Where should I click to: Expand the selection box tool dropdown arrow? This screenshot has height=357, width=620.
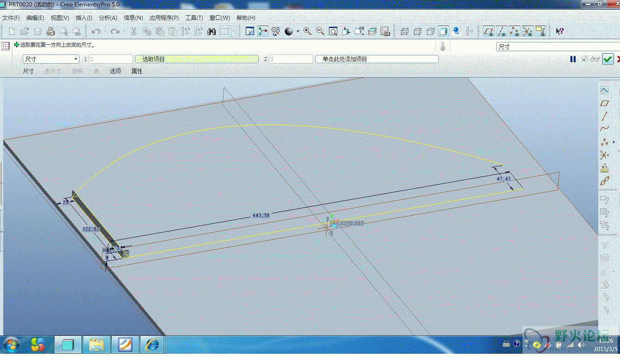click(234, 31)
